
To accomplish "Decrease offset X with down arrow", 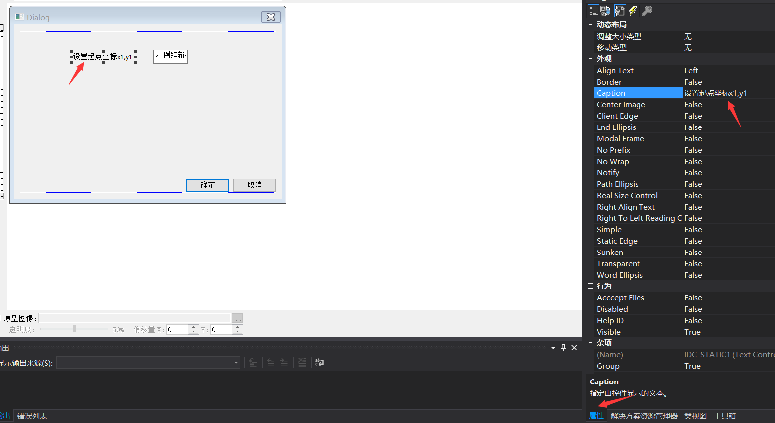I will click(x=194, y=332).
